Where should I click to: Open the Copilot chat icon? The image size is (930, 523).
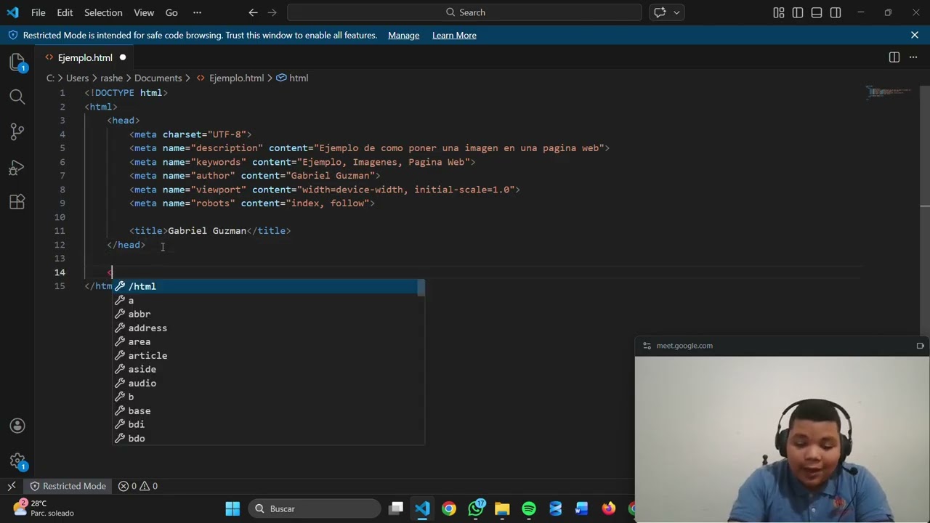660,12
